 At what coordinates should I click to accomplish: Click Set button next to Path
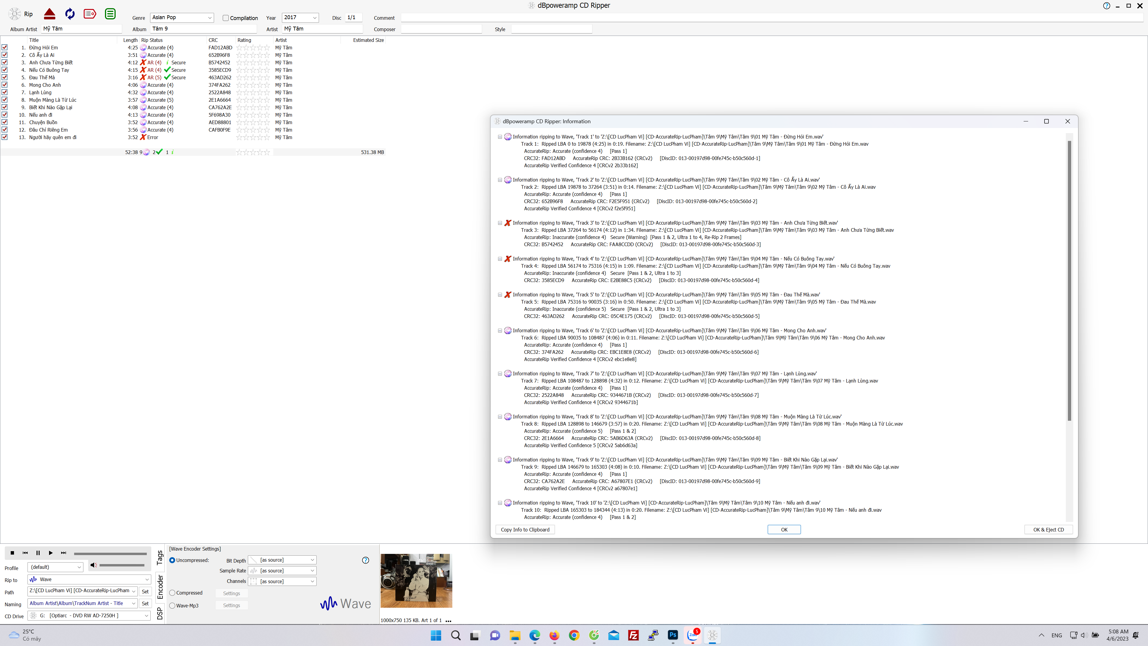point(145,592)
